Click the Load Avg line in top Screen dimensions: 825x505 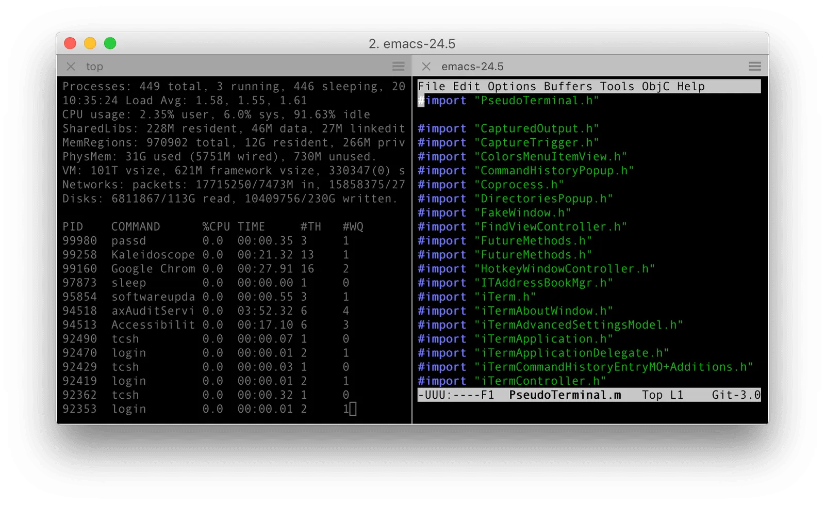click(185, 101)
